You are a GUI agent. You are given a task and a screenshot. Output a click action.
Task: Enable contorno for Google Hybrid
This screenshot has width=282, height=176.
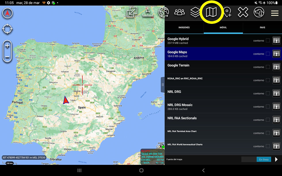268,40
